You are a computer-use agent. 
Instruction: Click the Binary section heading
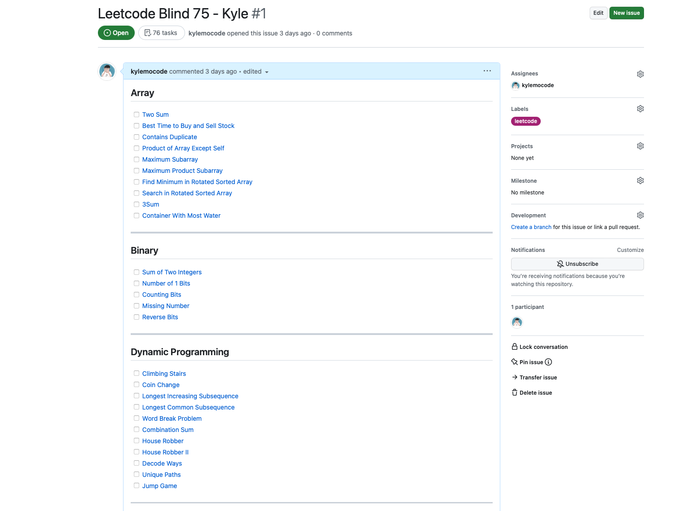point(145,251)
